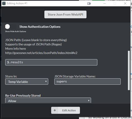Image resolution: width=132 pixels, height=119 pixels.
Task: Click the plus icon on the Edit Action button
Action: point(55,110)
